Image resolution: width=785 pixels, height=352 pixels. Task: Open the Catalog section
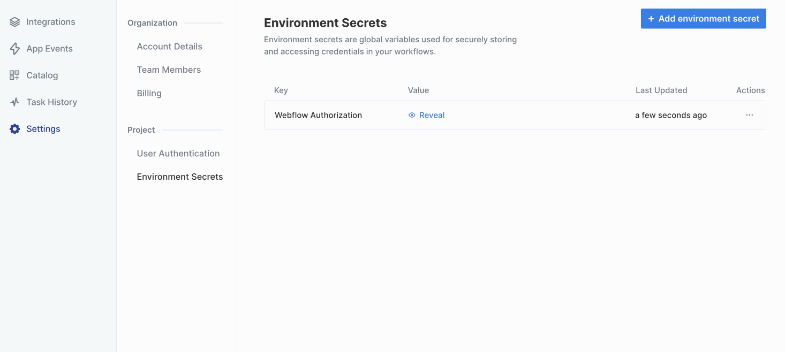(x=42, y=75)
